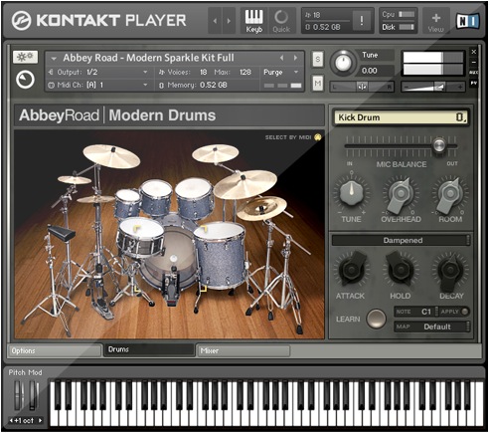This screenshot has height=433, width=490.
Task: Select the hi-hat in kit image
Action: point(96,199)
